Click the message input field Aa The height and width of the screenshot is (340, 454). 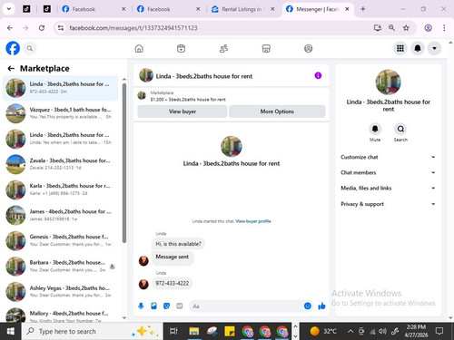coord(245,306)
